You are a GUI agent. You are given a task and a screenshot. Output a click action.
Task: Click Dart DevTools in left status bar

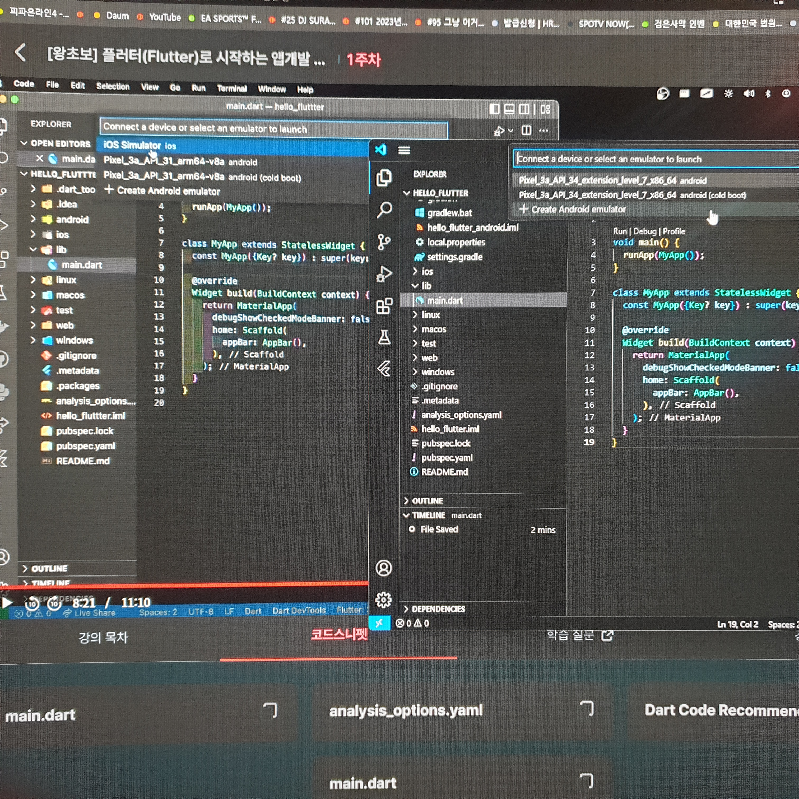[x=299, y=610]
